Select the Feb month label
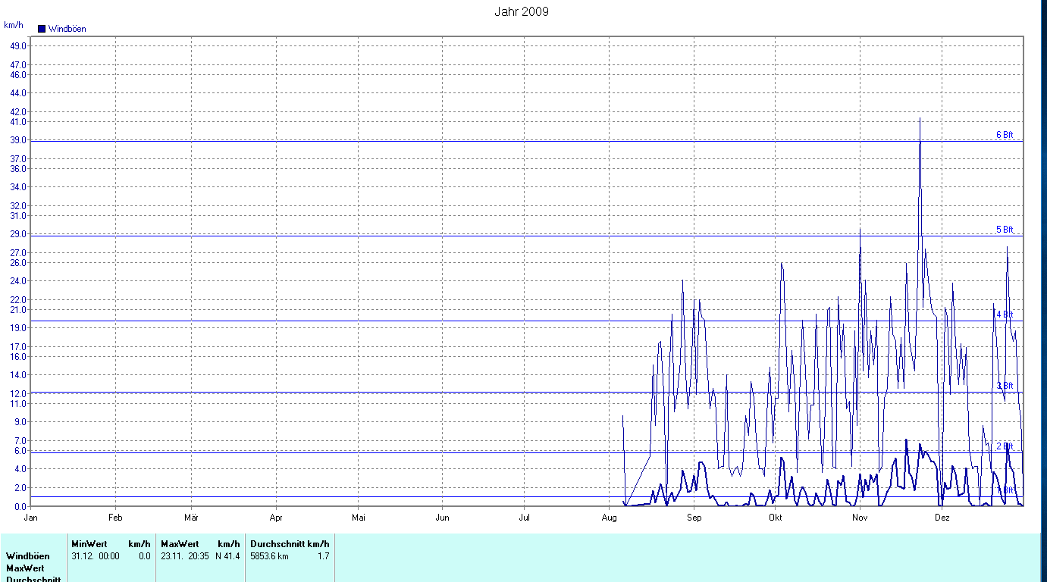Viewport: 1047px width, 582px height. [x=115, y=518]
